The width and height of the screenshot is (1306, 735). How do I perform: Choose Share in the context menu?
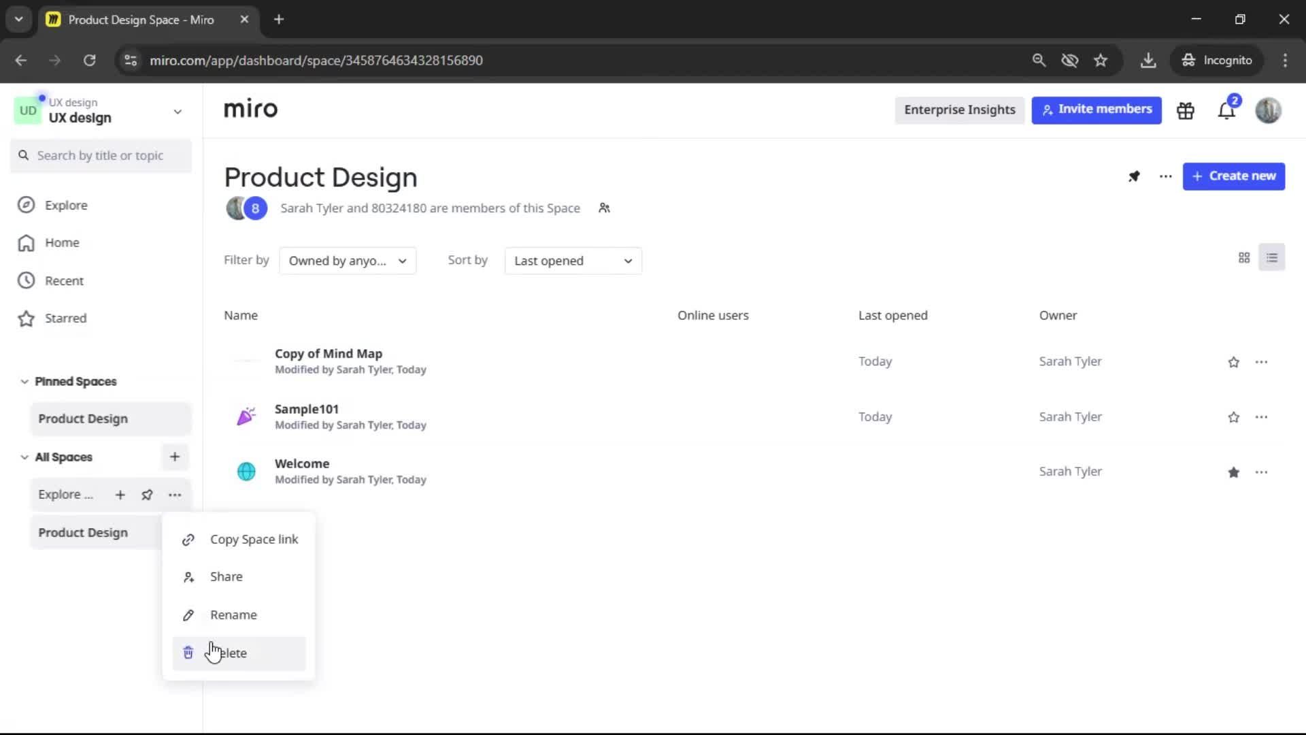[239, 577]
